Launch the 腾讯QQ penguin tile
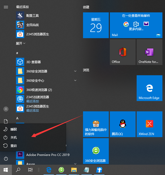The image size is (165, 175). [122, 124]
